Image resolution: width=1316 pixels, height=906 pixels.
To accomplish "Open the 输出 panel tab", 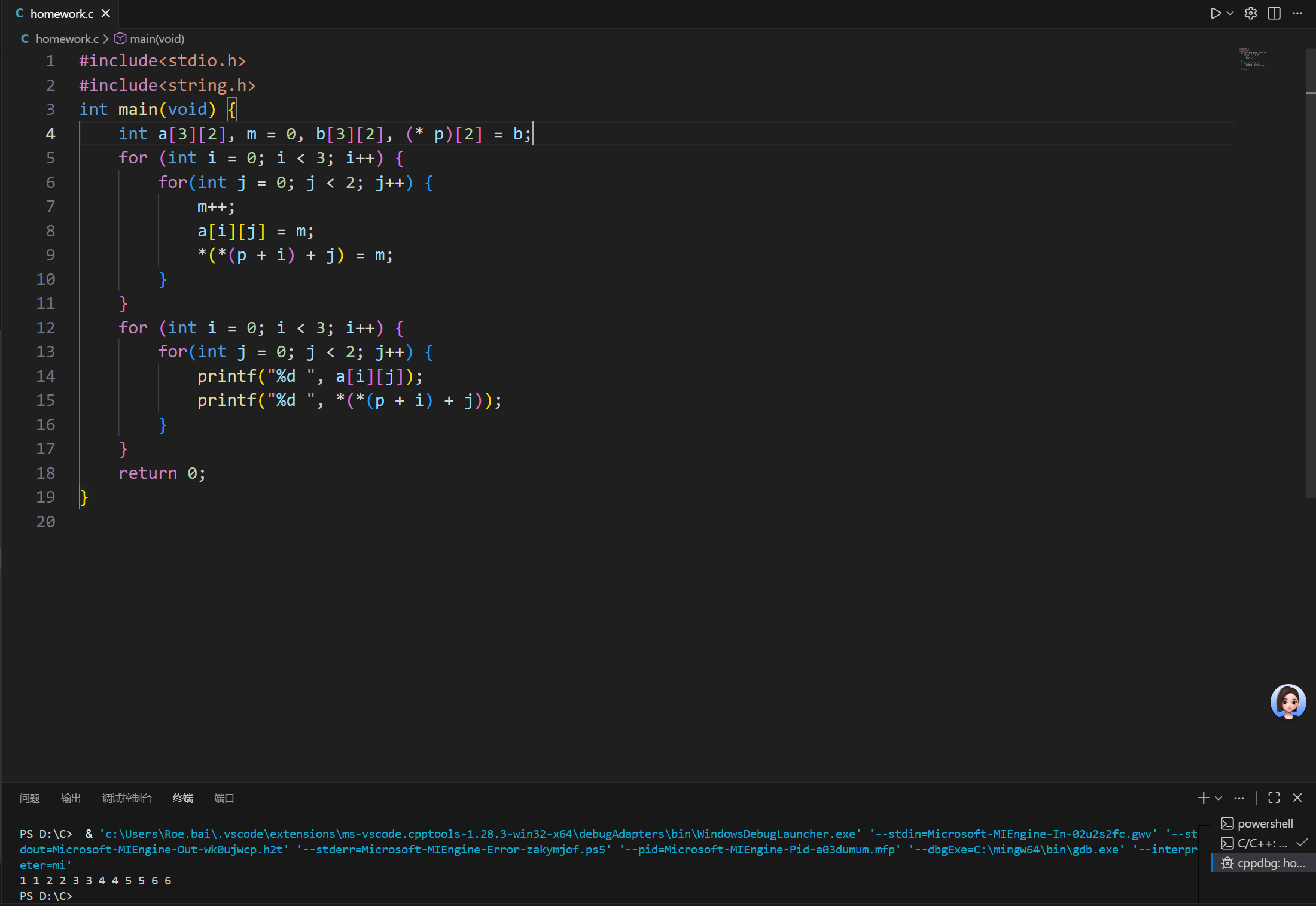I will tap(71, 798).
